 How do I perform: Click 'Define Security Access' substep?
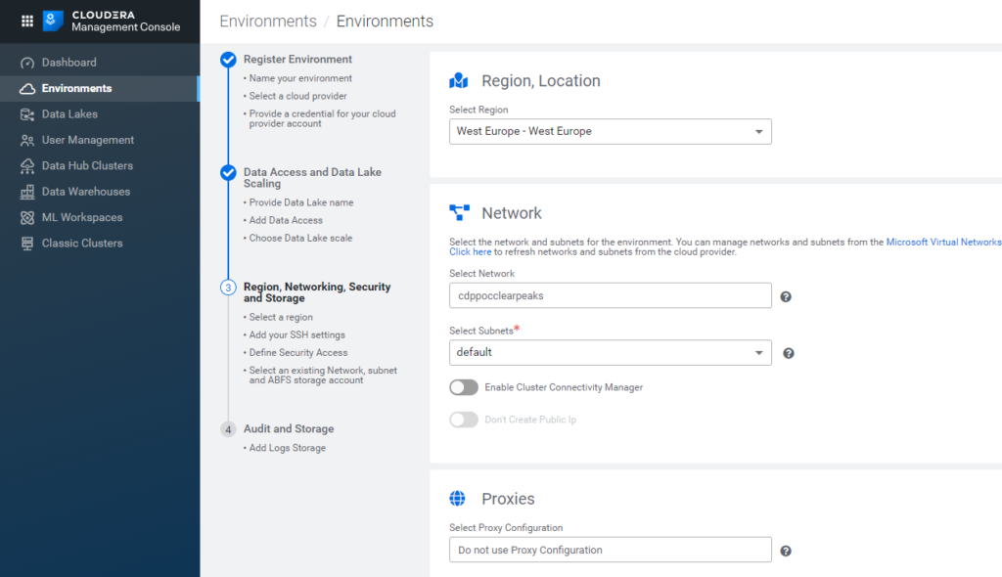coord(298,353)
